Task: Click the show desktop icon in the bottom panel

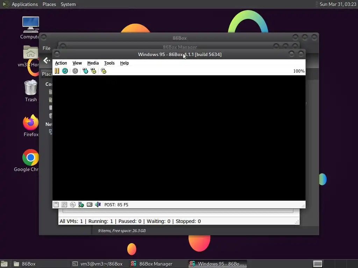Action: click(x=4, y=264)
